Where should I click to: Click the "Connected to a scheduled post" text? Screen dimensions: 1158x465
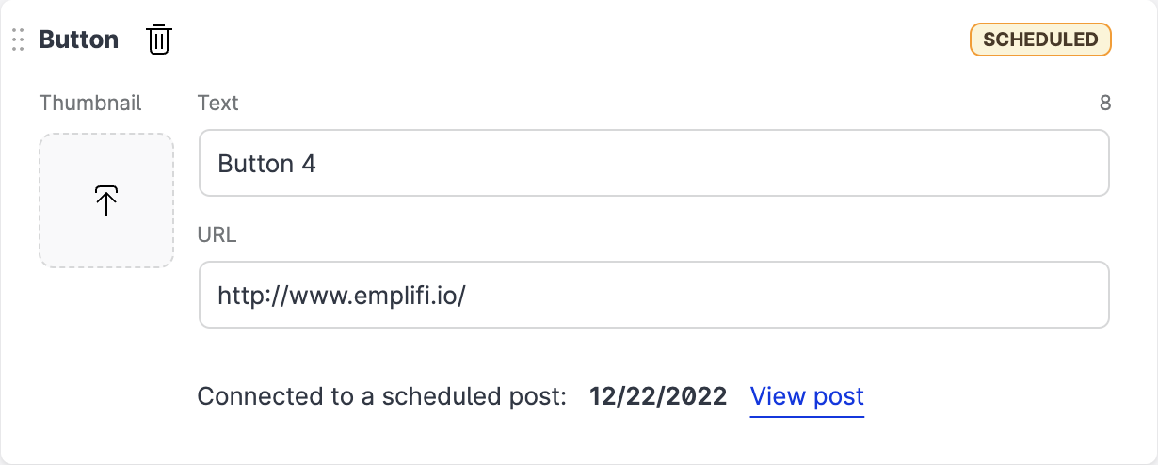(381, 396)
